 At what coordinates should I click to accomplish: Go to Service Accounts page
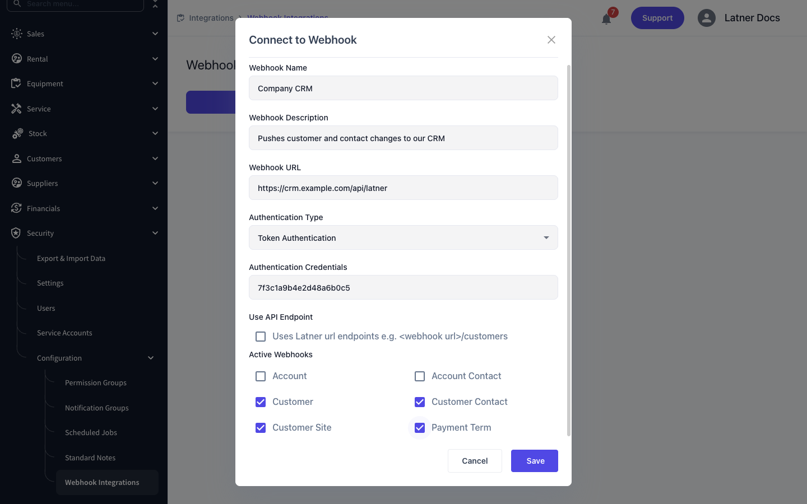[x=64, y=333]
